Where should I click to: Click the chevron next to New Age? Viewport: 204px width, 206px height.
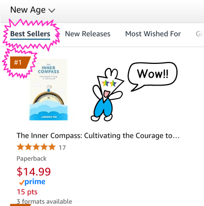52,11
